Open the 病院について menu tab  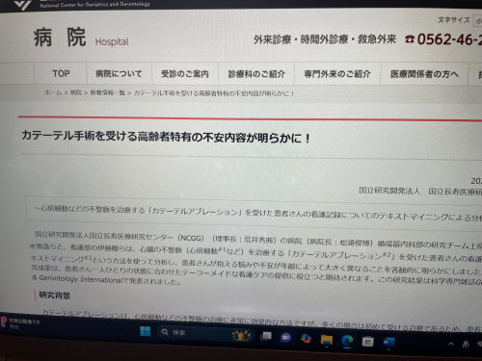(x=119, y=74)
